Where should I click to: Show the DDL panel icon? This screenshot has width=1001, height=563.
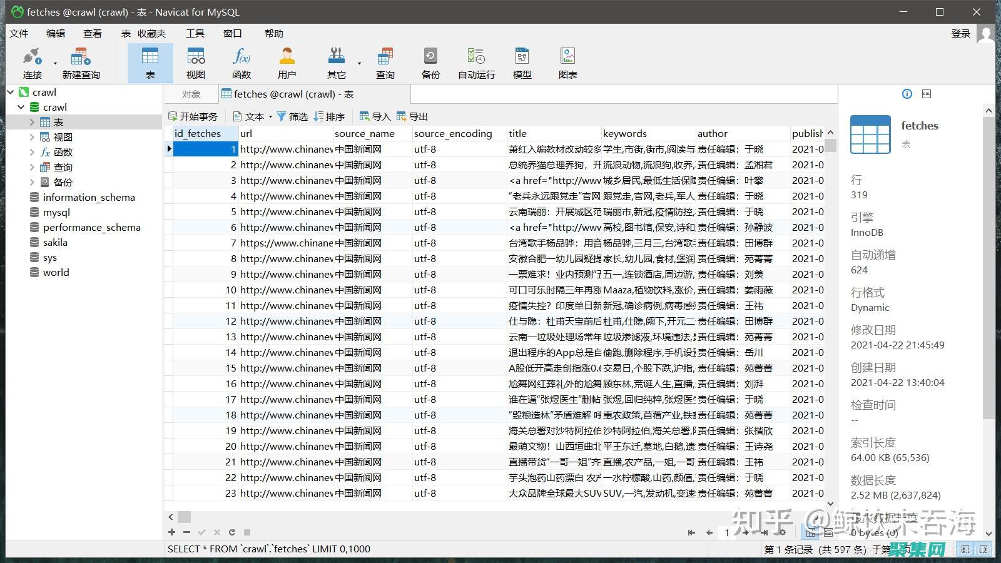tap(927, 94)
